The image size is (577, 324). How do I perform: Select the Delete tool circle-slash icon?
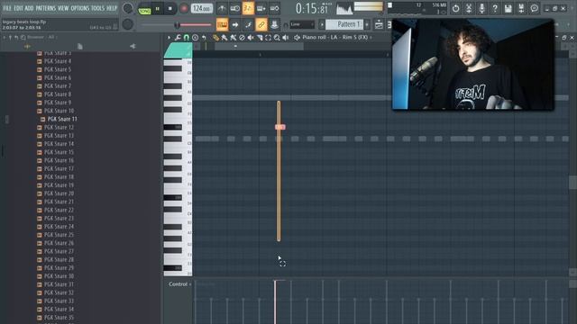coord(242,38)
